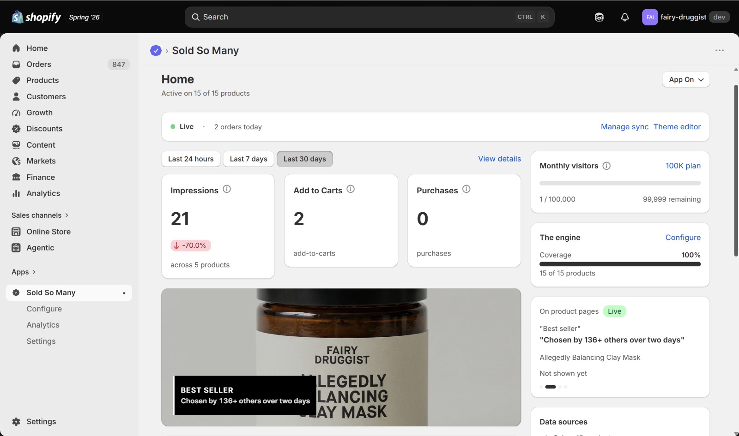The image size is (739, 436).
Task: Click the FAI store avatar
Action: pyautogui.click(x=650, y=17)
